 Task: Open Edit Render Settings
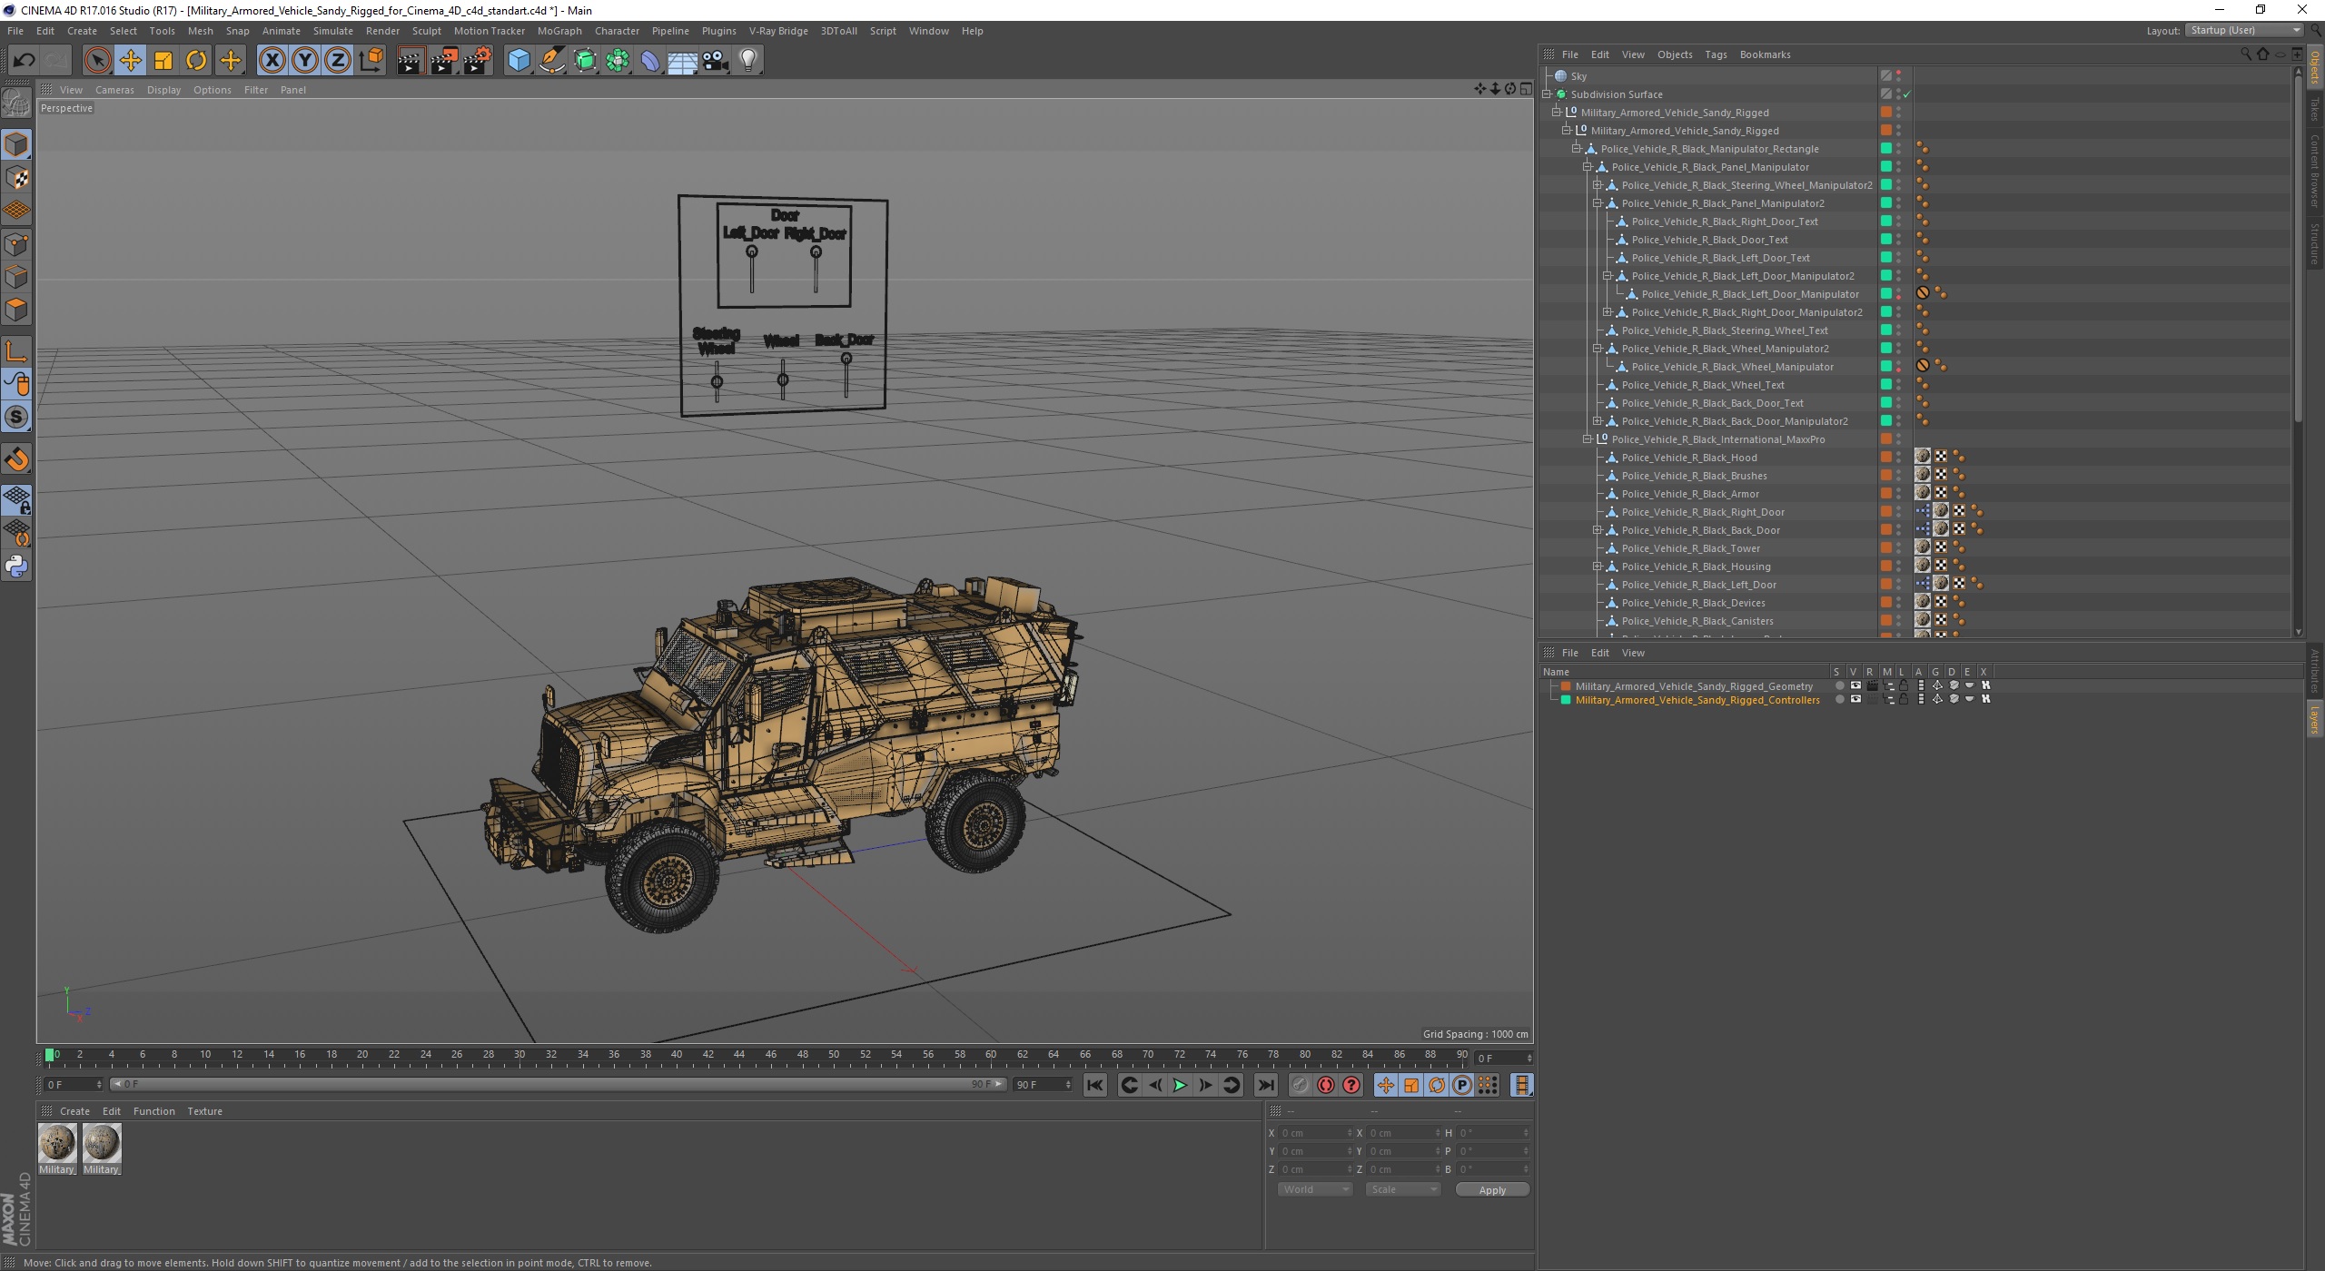point(478,61)
